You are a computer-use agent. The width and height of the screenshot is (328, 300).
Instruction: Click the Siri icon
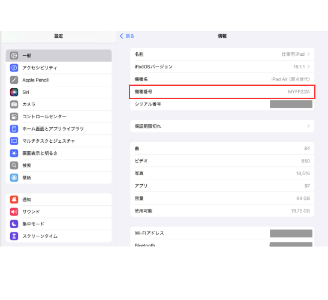[x=14, y=92]
